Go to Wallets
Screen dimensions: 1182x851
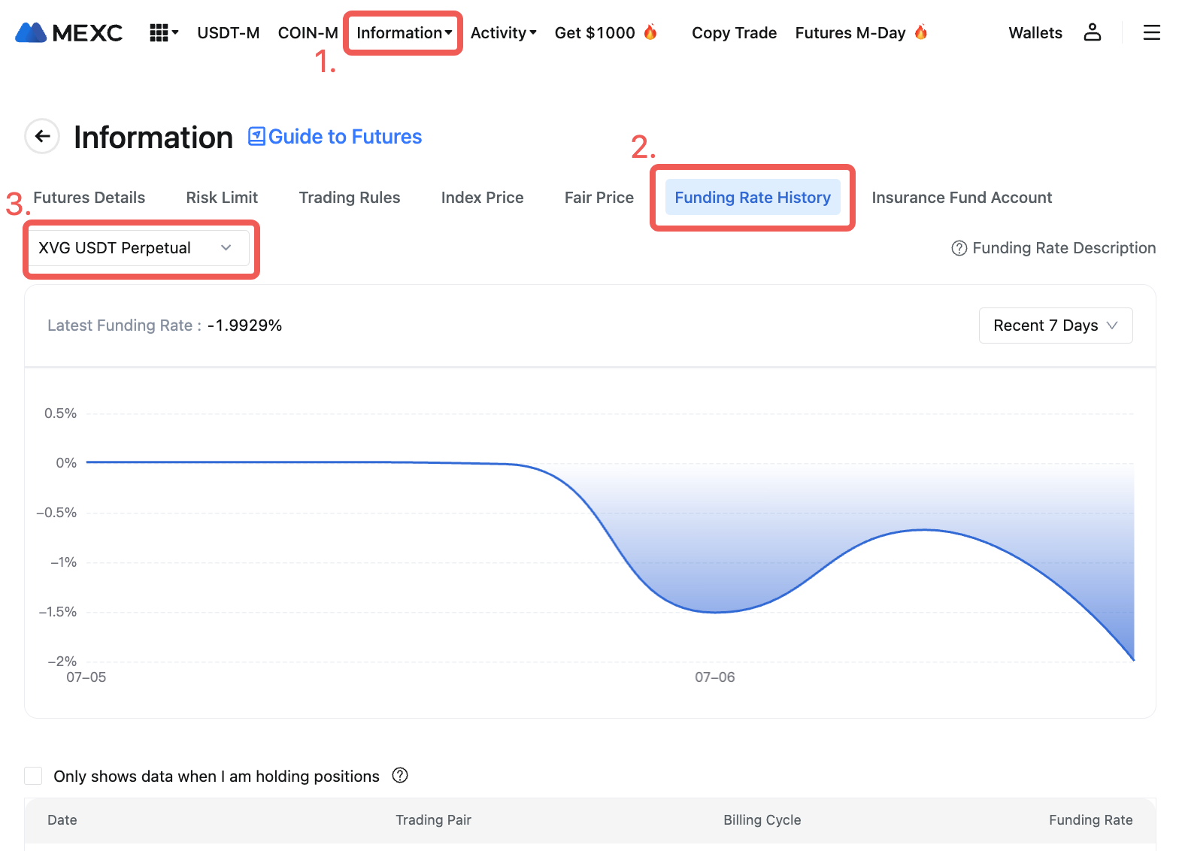[1035, 33]
